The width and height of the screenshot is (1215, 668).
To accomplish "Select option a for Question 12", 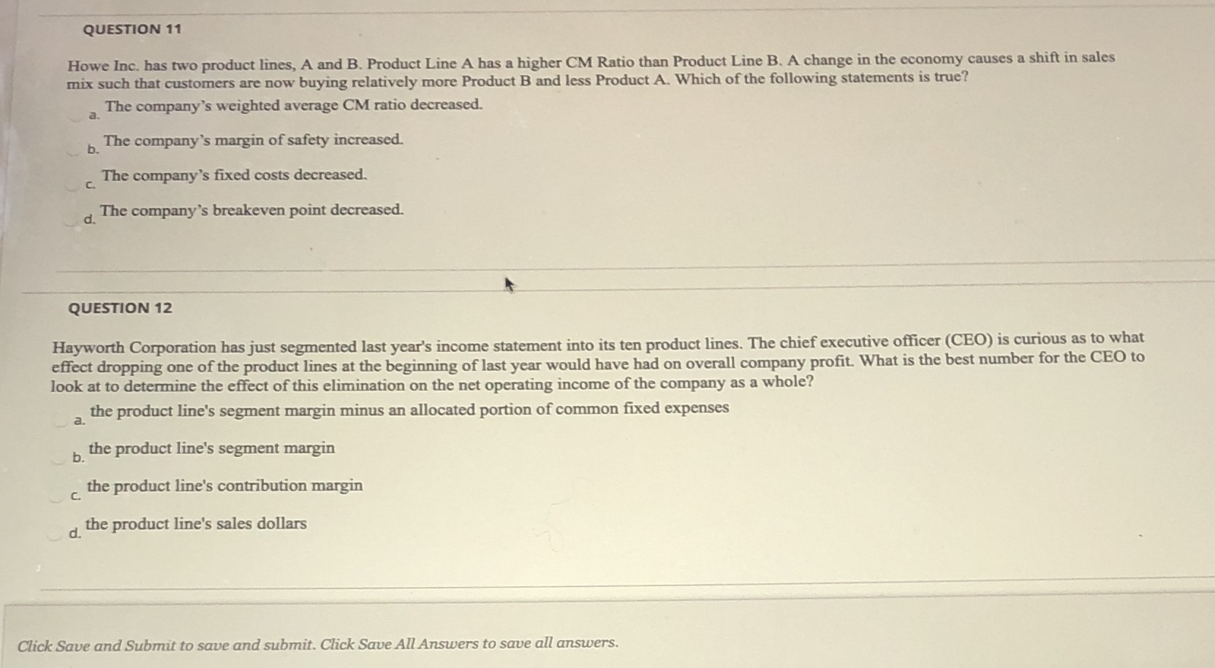I will tap(61, 421).
